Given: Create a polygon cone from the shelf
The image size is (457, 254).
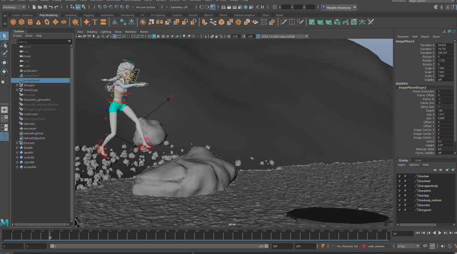Looking at the screenshot, I should (38, 22).
